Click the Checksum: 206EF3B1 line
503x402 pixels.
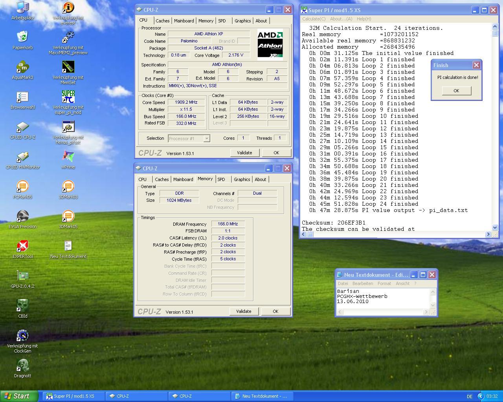coord(334,223)
